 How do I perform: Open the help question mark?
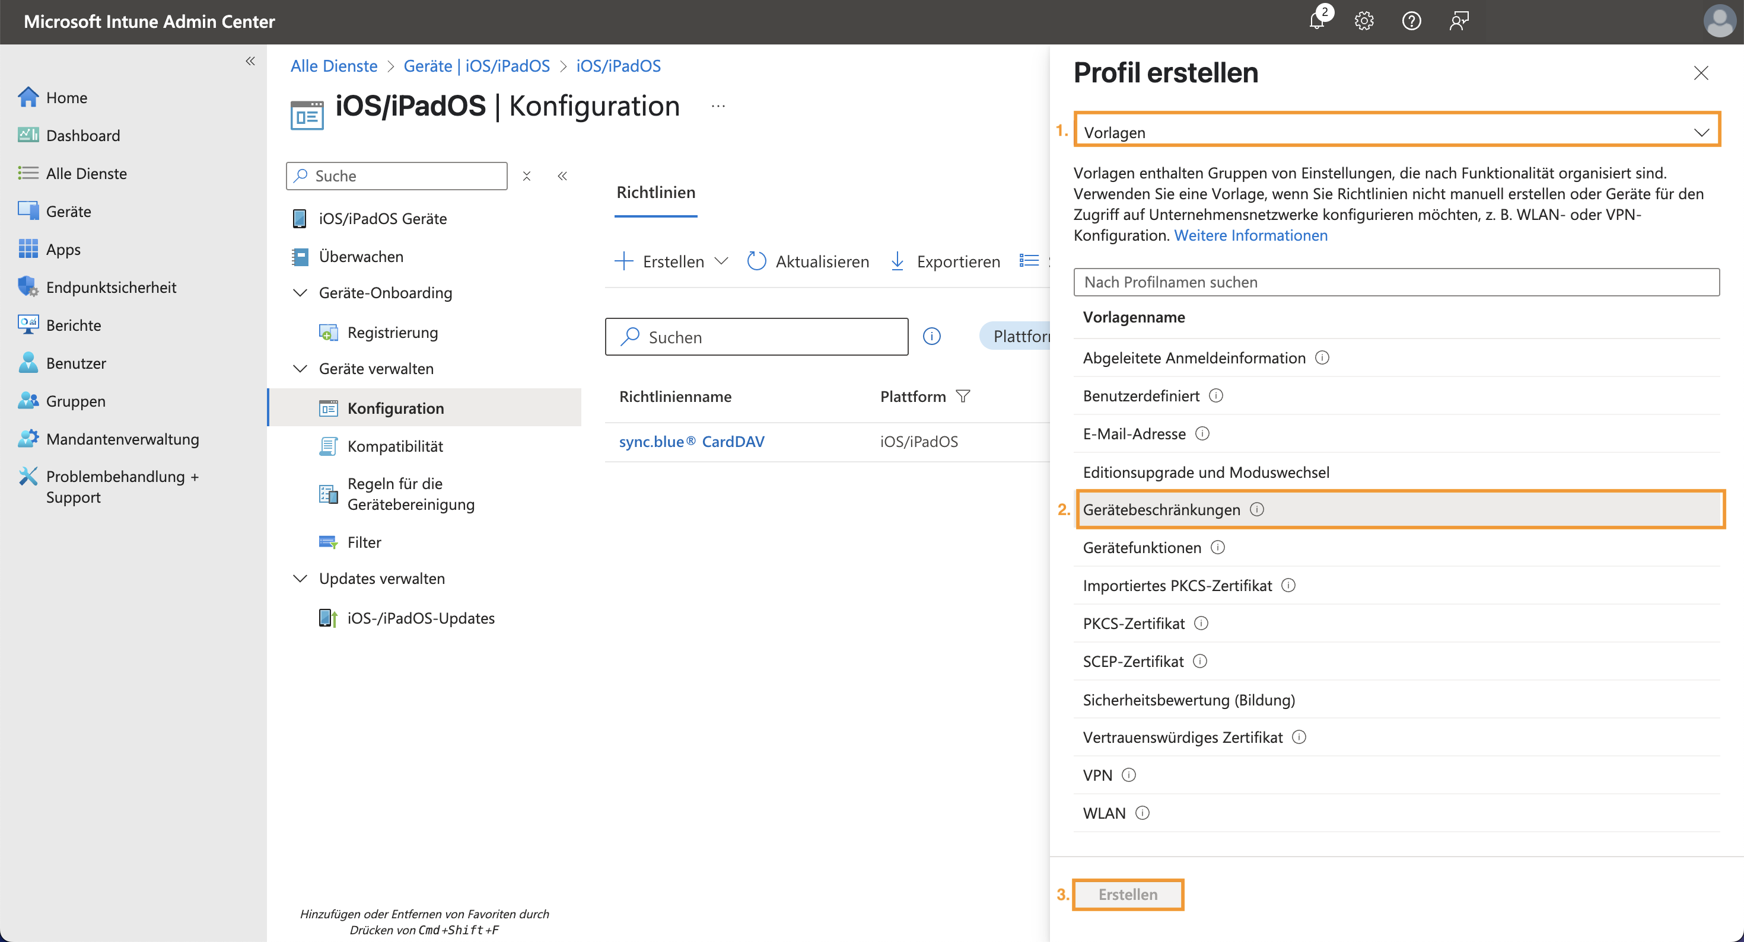(x=1412, y=21)
